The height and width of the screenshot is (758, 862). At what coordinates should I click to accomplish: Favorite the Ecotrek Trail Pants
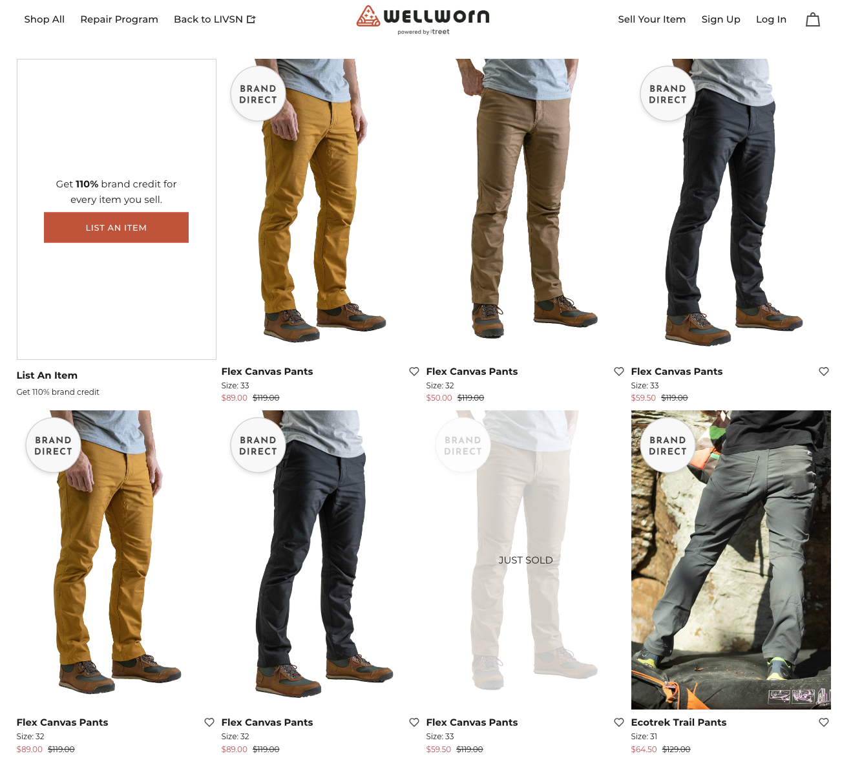(824, 722)
